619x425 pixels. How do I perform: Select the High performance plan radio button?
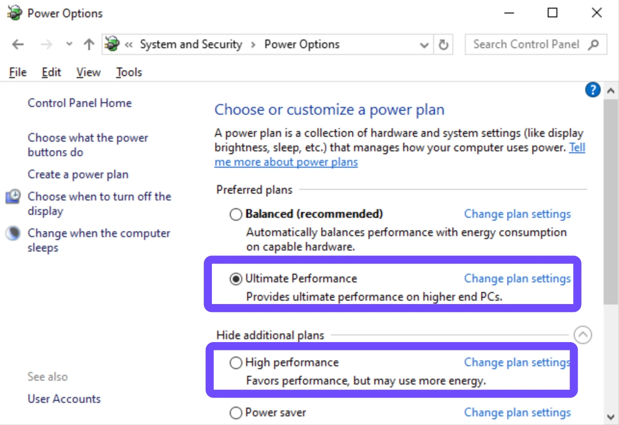(236, 363)
